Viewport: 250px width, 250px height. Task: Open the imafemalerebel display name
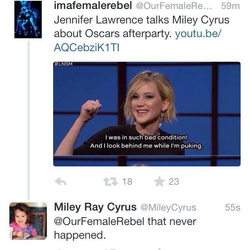coord(93,5)
